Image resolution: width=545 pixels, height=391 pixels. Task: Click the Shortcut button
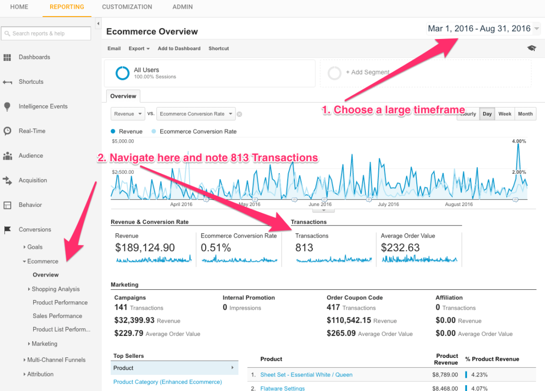[218, 49]
